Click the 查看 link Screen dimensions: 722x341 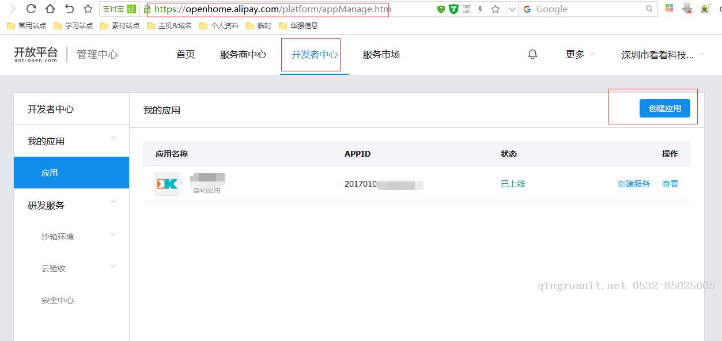pyautogui.click(x=670, y=184)
